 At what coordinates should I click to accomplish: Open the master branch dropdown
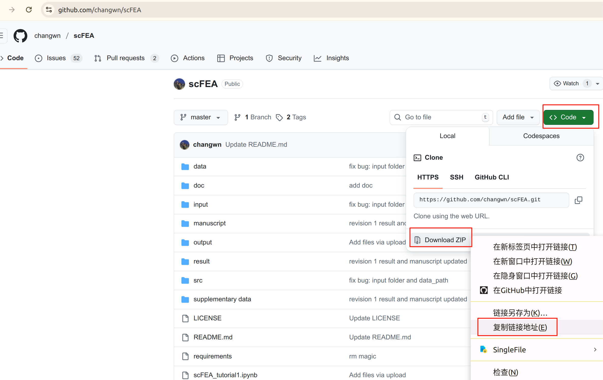point(200,117)
